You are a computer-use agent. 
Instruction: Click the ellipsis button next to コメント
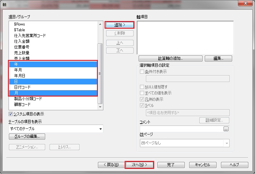pyautogui.click(x=226, y=129)
